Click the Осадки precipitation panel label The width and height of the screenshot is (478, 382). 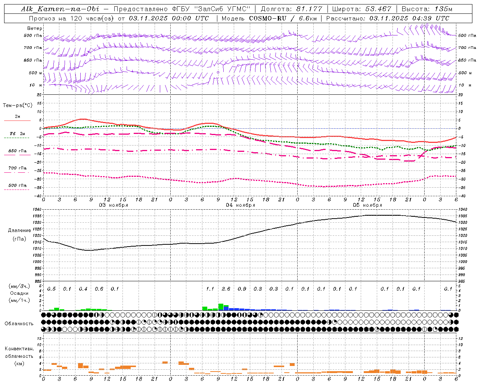pyautogui.click(x=19, y=293)
